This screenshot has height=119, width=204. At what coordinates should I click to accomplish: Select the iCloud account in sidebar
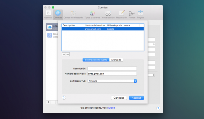coord(52,27)
